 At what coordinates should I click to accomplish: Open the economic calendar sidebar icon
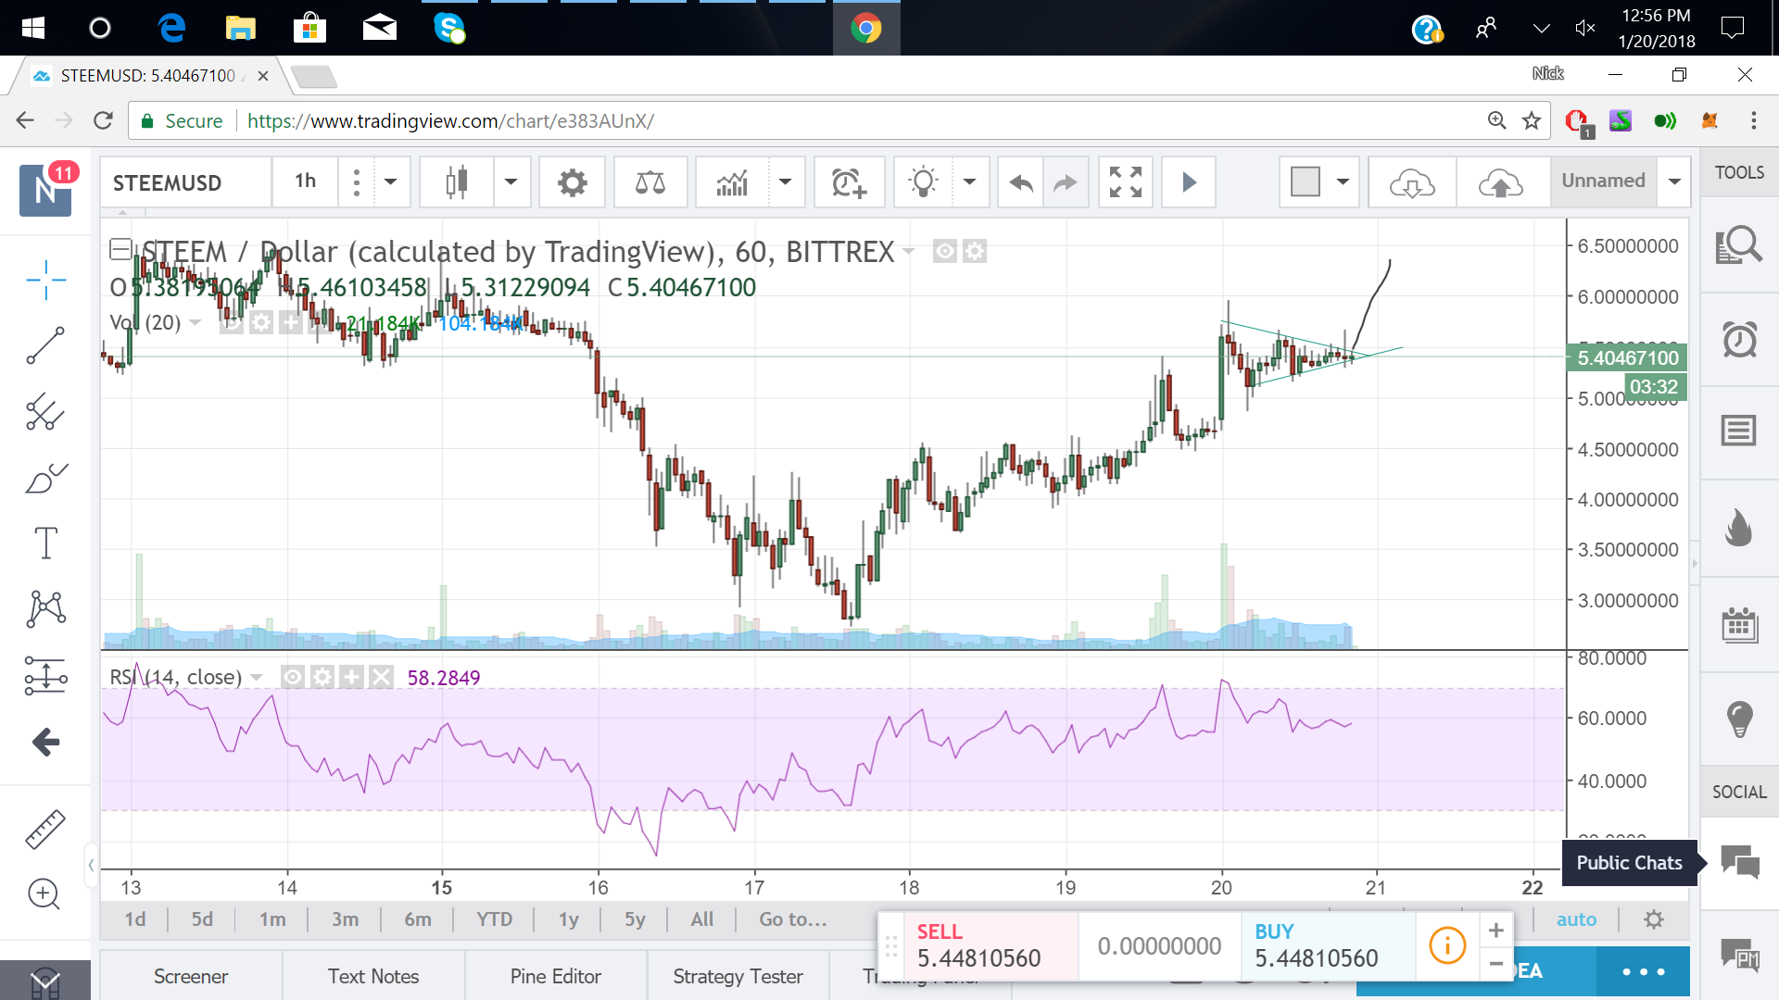pos(1738,626)
